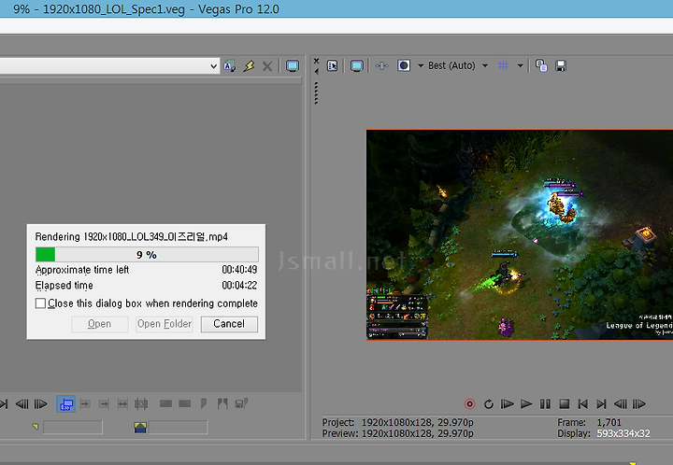Go to end in preview transport
Viewport: 673px width, 465px height.
tap(601, 403)
